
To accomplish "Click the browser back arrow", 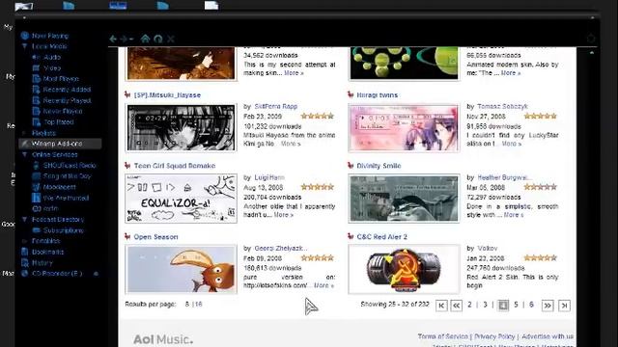I will pos(113,39).
